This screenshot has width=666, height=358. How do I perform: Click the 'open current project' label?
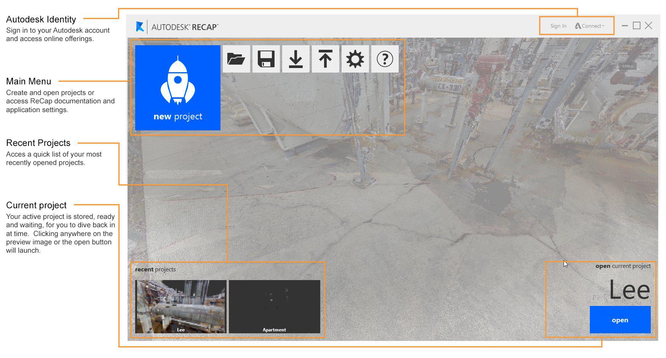[623, 266]
